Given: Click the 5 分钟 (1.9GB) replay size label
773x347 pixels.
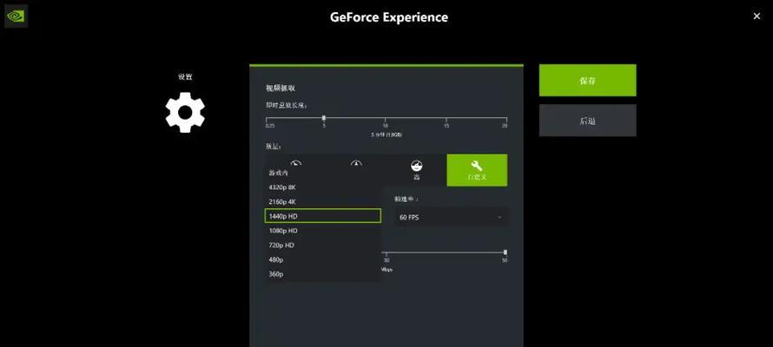Looking at the screenshot, I should point(386,134).
